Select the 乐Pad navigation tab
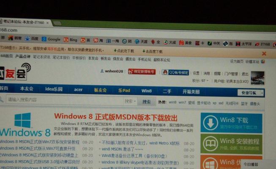Image resolution: width=276 pixels, height=169 pixels. 124,90
